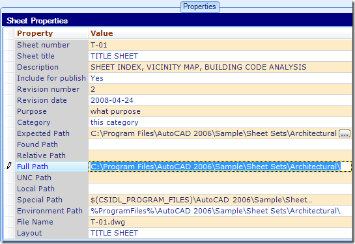This screenshot has width=355, height=244.
Task: Select the Sheet title property label
Action: pyautogui.click(x=36, y=56)
